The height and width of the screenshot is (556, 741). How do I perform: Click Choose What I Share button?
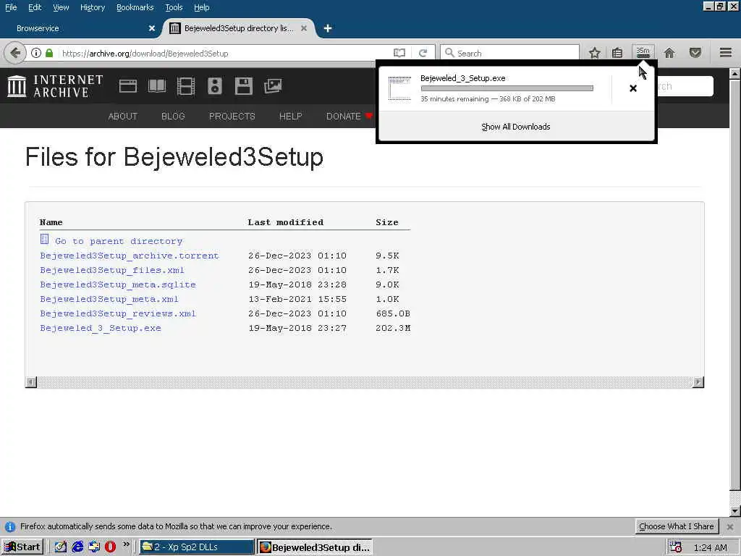tap(677, 526)
